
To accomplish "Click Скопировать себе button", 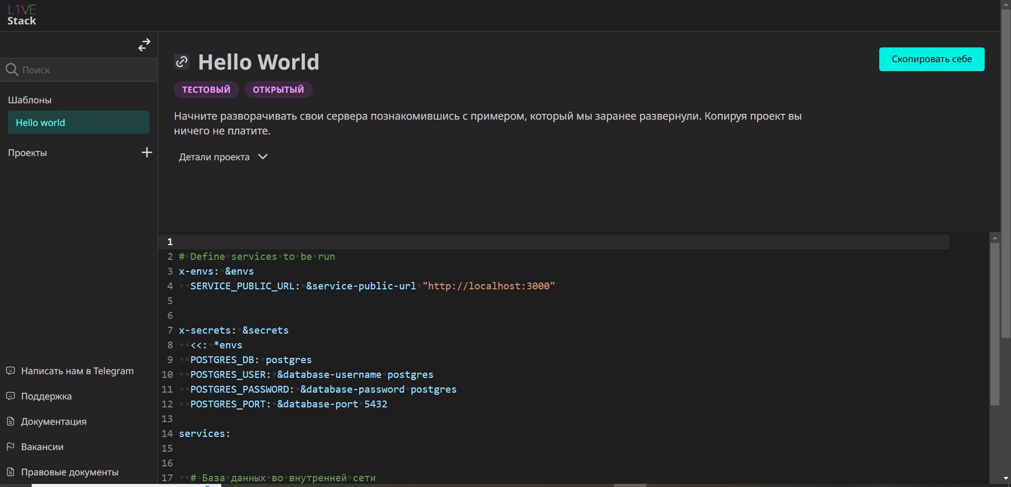I will (x=931, y=59).
